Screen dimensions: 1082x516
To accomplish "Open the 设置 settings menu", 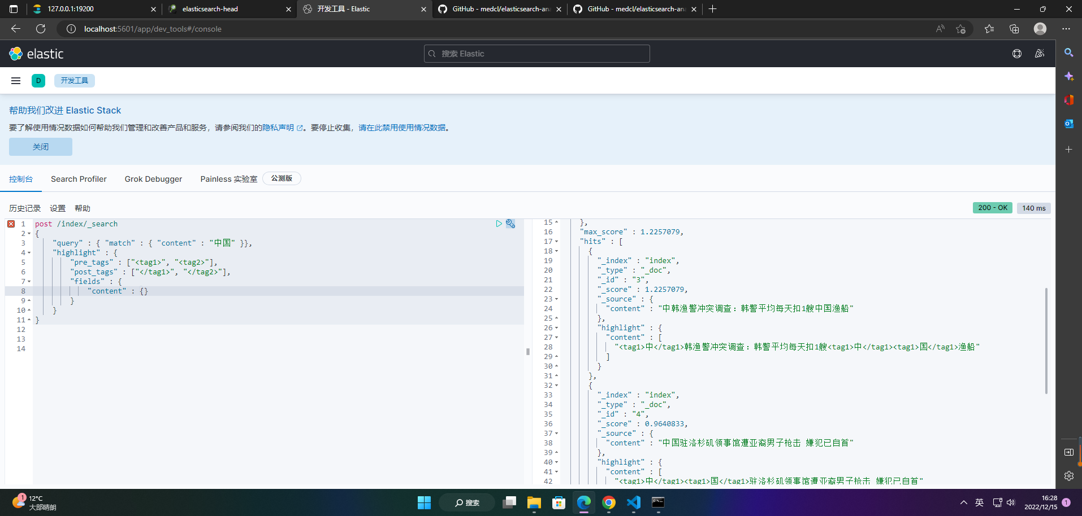I will (58, 208).
